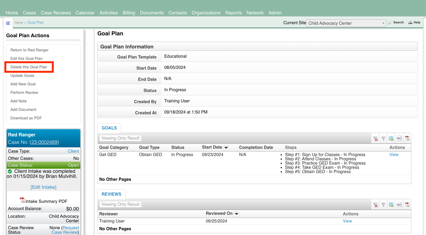Viewport: 426px width, 235px height.
Task: Open the Admin menu
Action: [275, 13]
